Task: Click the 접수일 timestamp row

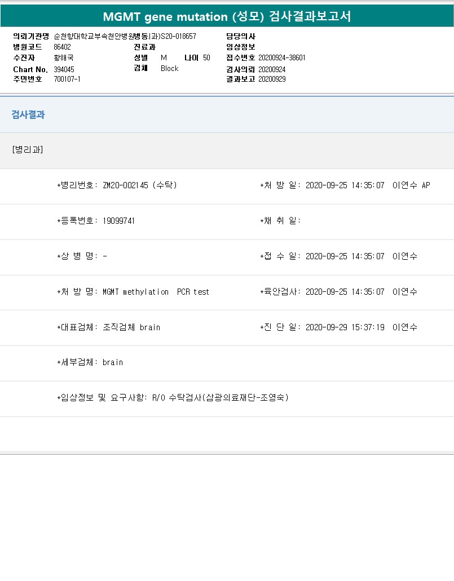Action: click(338, 256)
